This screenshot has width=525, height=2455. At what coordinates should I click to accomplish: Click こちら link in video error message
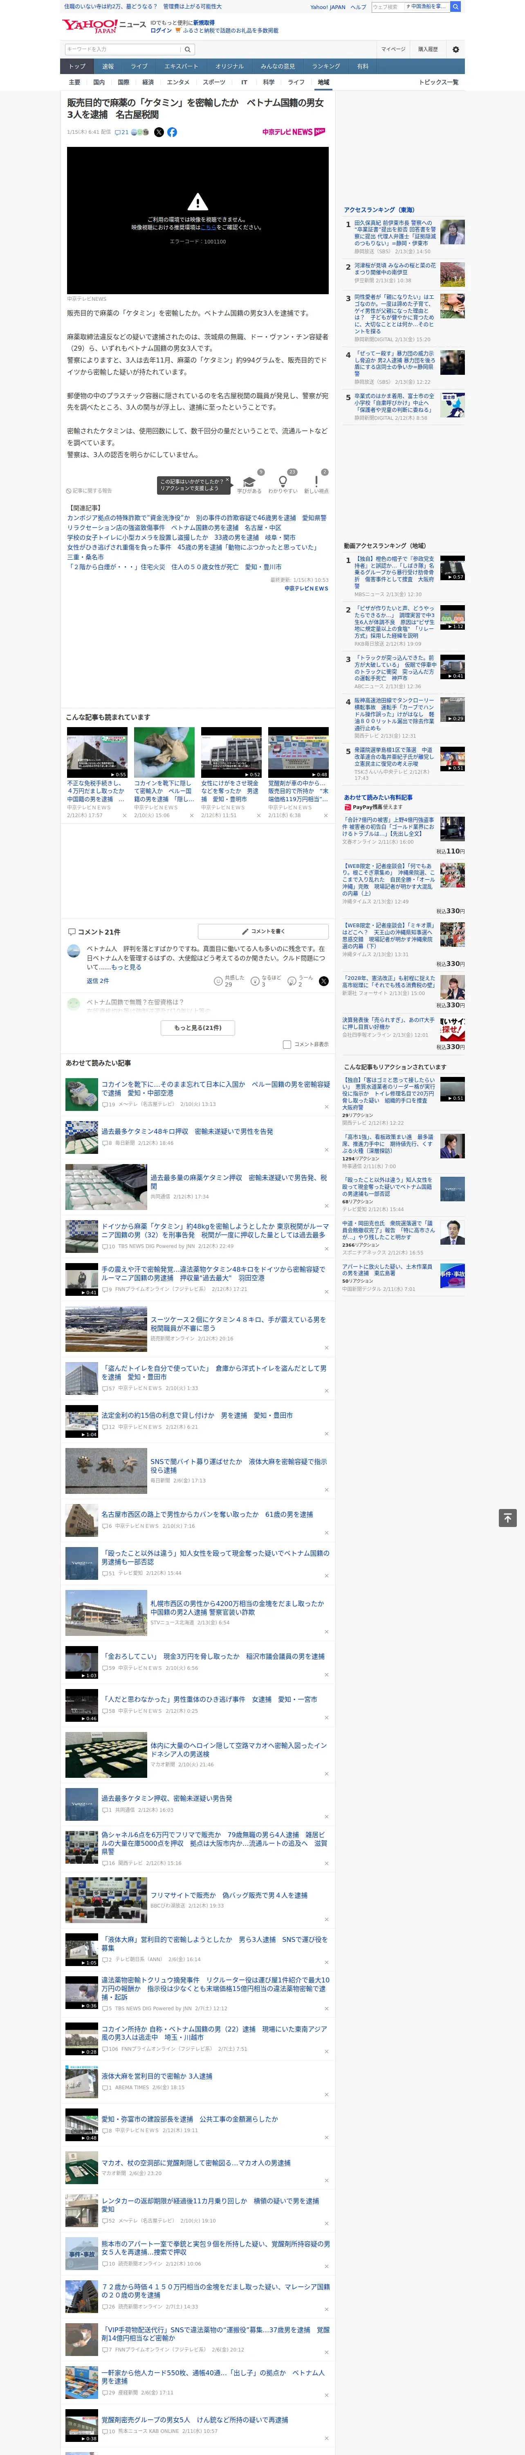(208, 228)
